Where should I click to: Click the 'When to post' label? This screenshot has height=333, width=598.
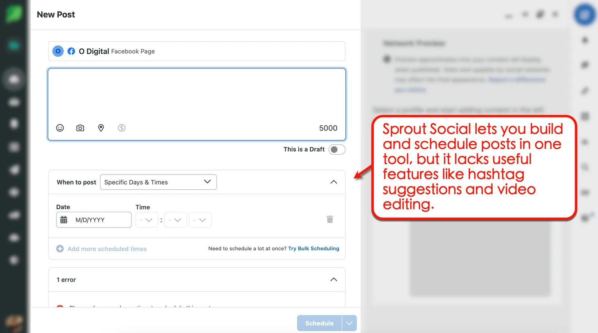(76, 182)
